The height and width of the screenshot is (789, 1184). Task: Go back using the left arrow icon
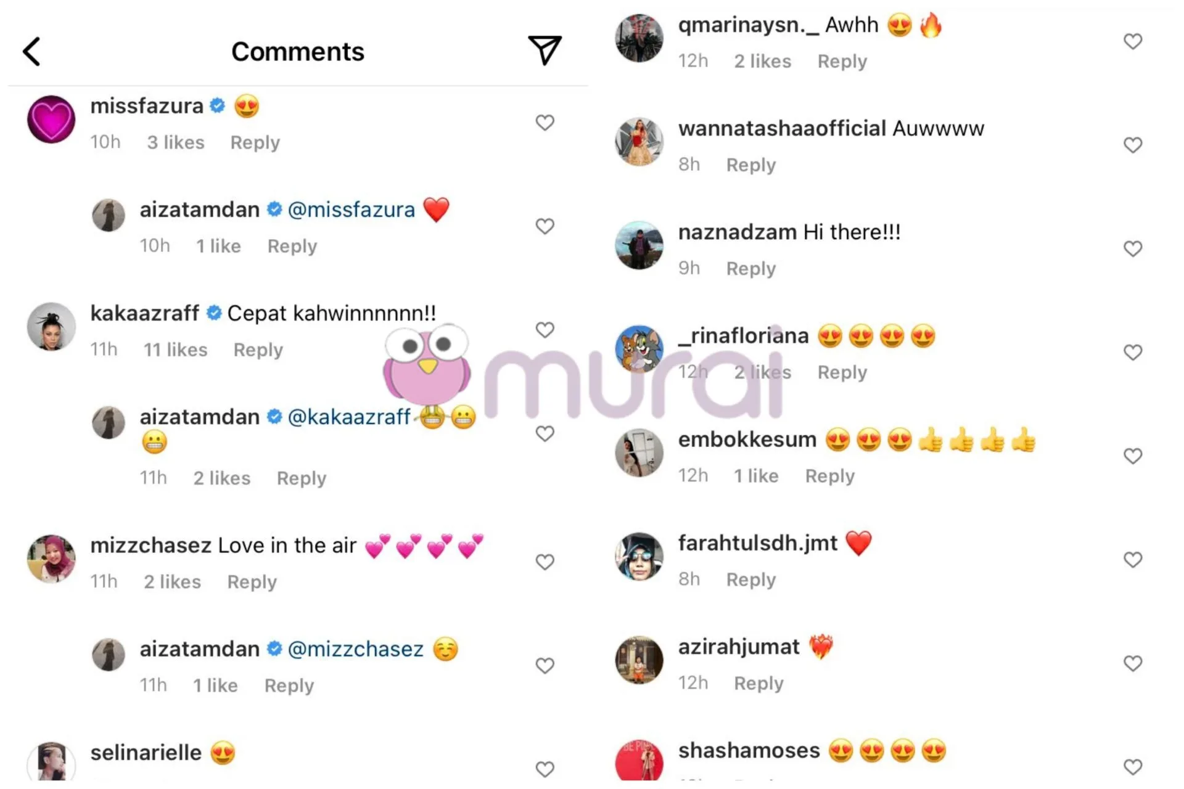pos(31,51)
